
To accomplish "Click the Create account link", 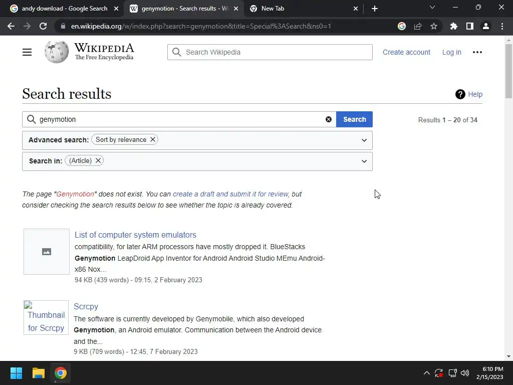I will click(x=406, y=52).
